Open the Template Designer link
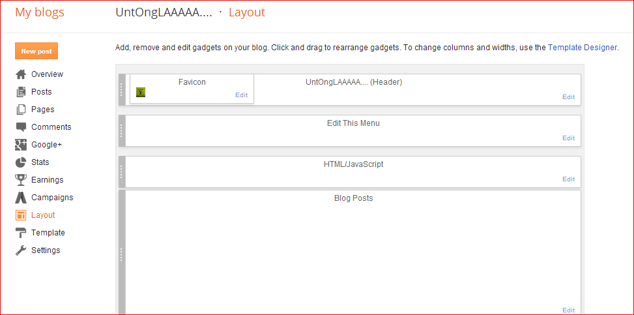This screenshot has width=634, height=315. coord(583,48)
